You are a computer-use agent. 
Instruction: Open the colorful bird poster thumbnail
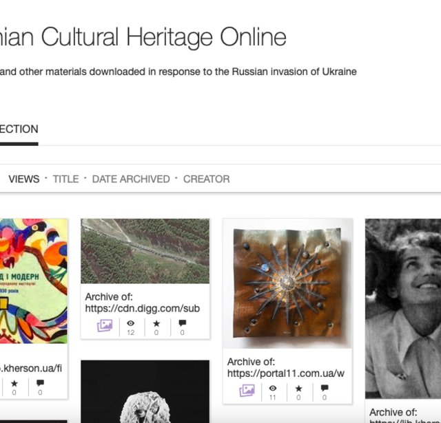coord(34,281)
